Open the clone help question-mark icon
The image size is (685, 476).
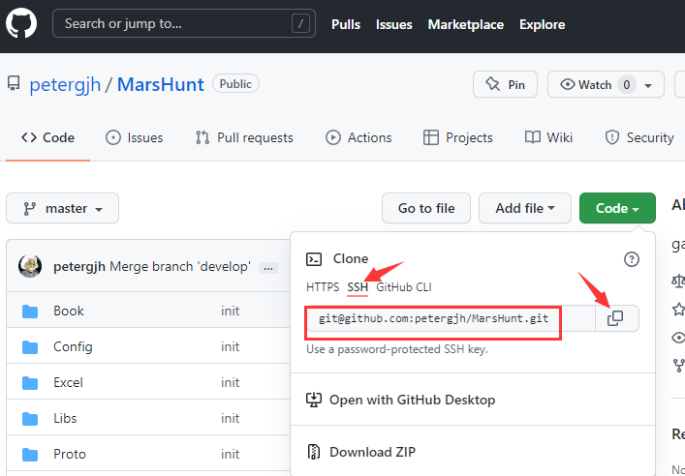632,259
